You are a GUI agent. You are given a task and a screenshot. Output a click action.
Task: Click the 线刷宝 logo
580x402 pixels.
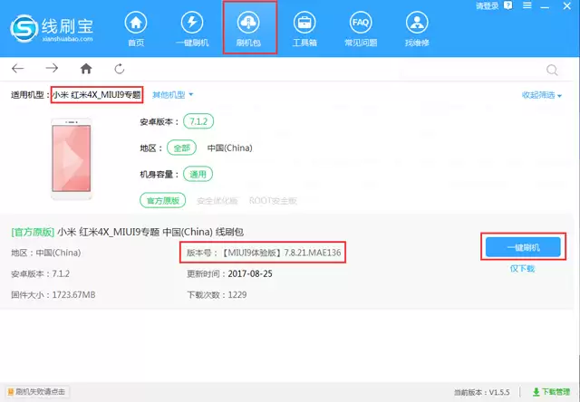(52, 28)
